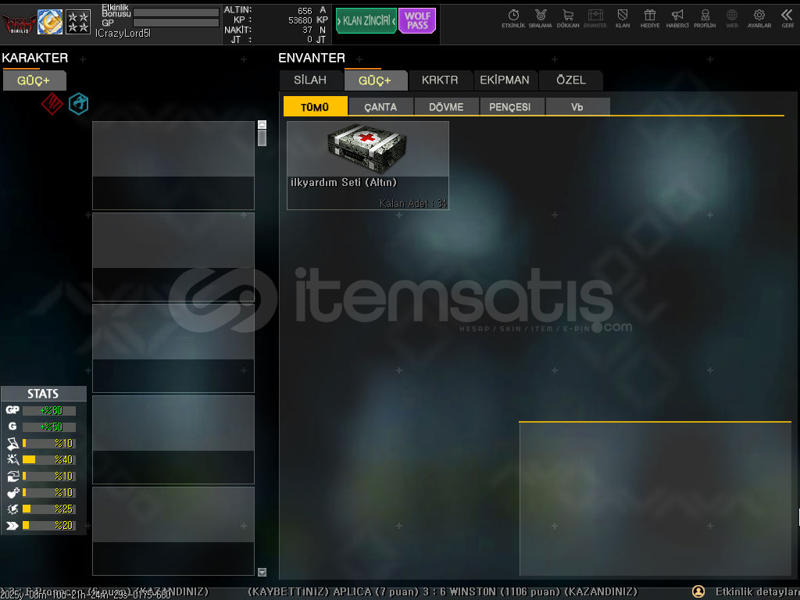
Task: Click the 656 Altın balance value
Action: 305,10
